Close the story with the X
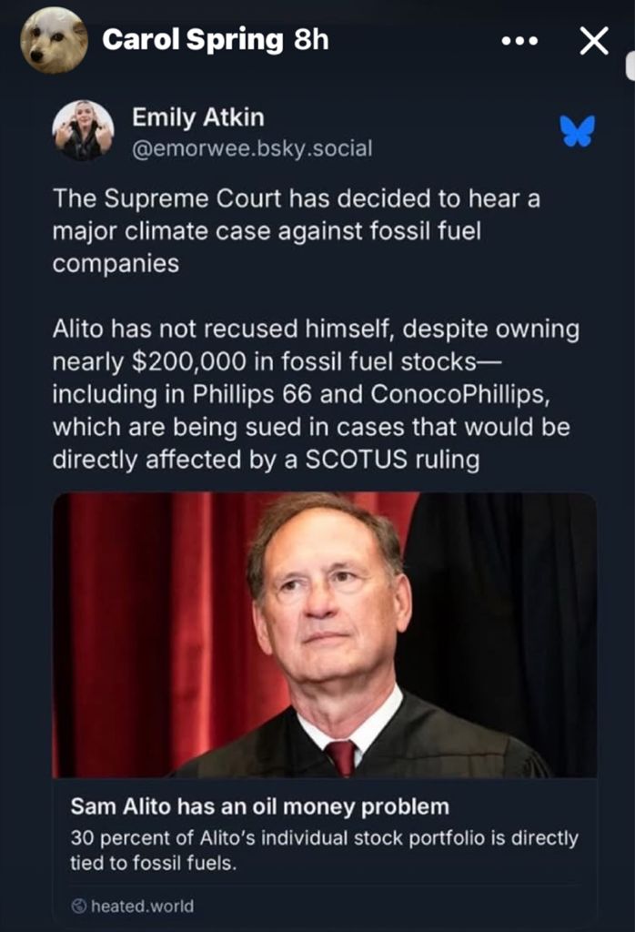The height and width of the screenshot is (932, 635). click(x=594, y=41)
